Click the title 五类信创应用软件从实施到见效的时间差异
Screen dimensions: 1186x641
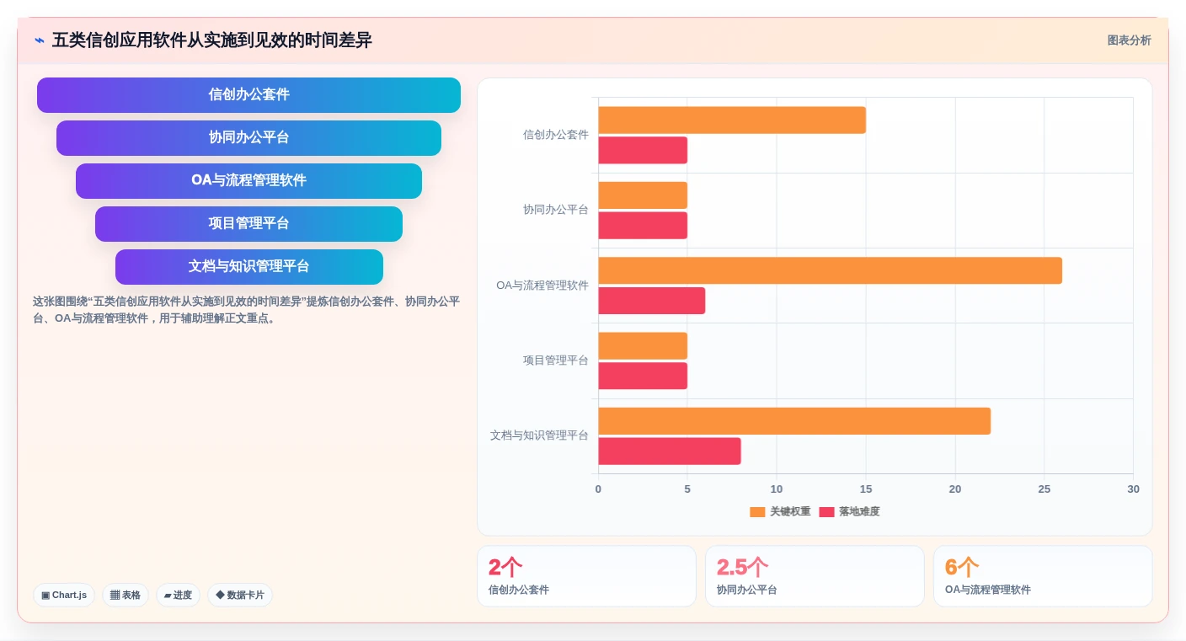pos(211,40)
